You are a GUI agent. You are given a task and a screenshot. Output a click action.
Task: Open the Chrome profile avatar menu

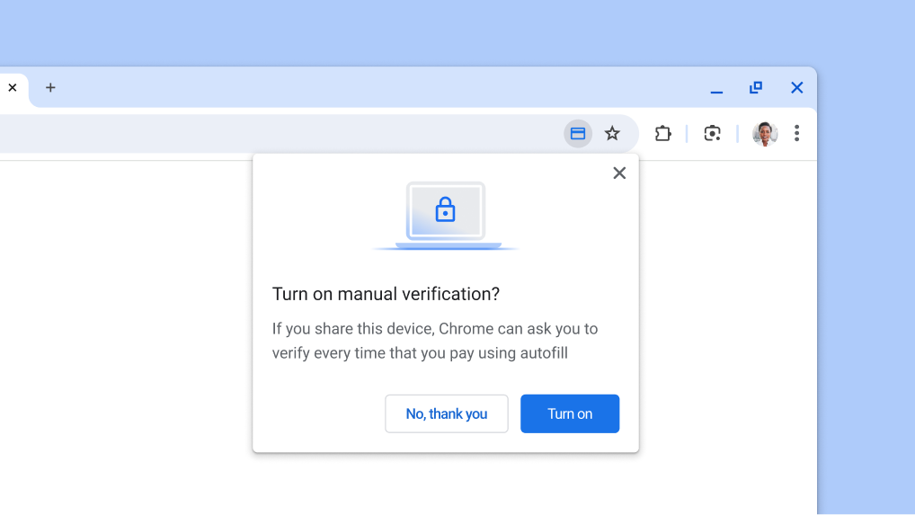[764, 134]
